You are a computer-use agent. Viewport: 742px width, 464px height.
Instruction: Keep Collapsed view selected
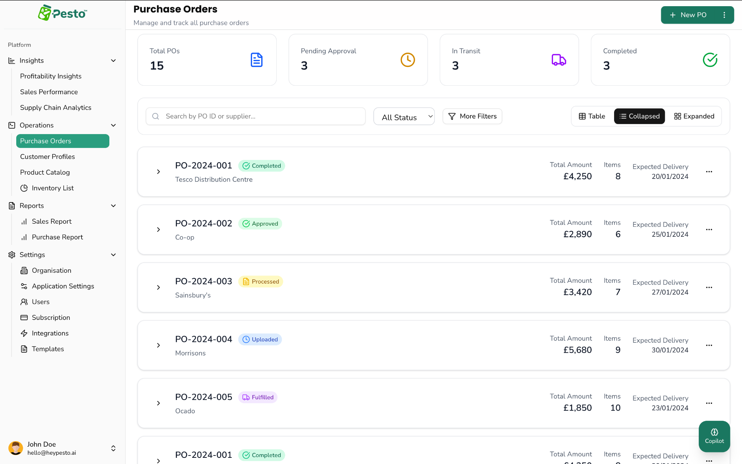(x=639, y=116)
